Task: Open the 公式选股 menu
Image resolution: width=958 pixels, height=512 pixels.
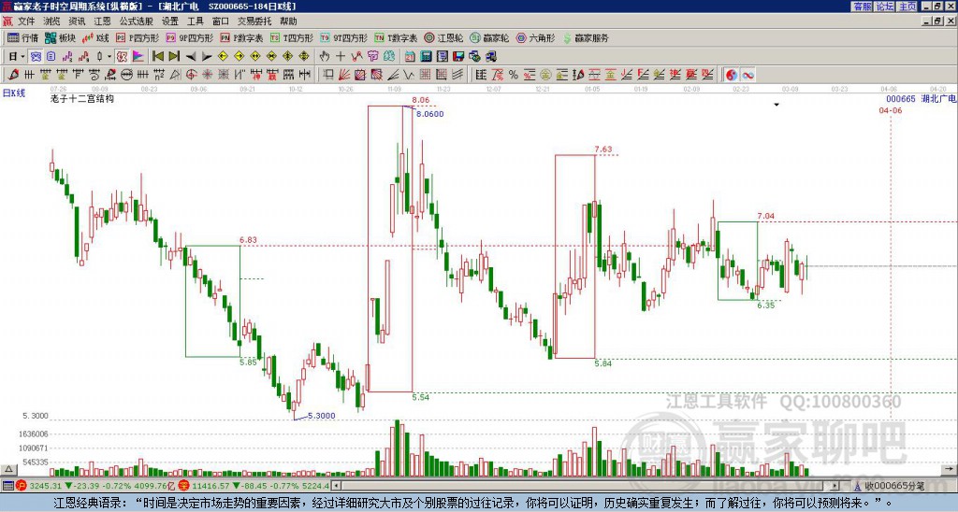Action: coord(137,21)
